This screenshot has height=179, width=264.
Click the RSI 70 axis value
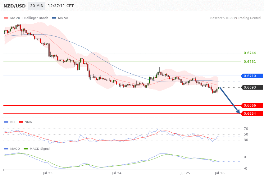(x=246, y=129)
